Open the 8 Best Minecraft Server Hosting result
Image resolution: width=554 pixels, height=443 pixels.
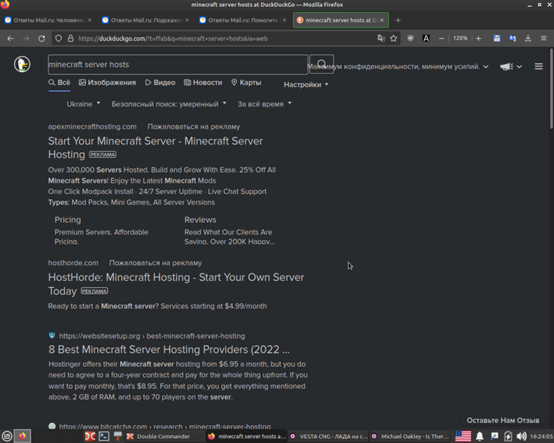tap(168, 350)
